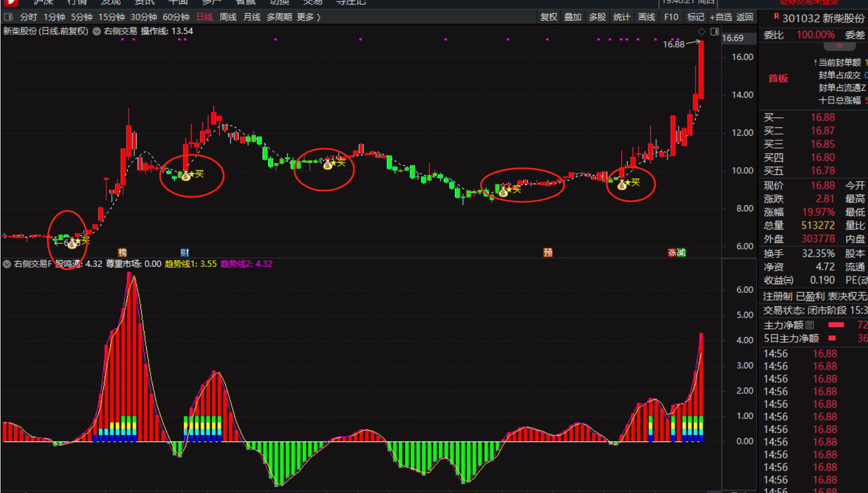
Task: Click the orange 预 event marker
Action: tap(548, 252)
